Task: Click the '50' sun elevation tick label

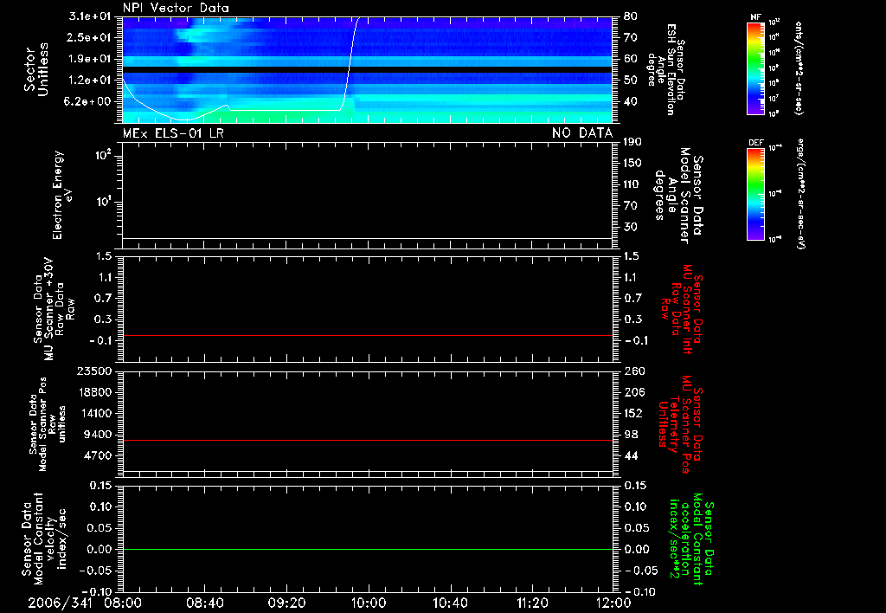Action: (631, 80)
